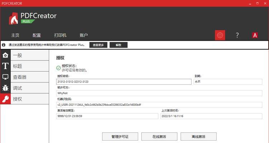Viewport: 269px width, 143px height.
Task: Switch to the 打印机 tab
Action: tap(60, 35)
